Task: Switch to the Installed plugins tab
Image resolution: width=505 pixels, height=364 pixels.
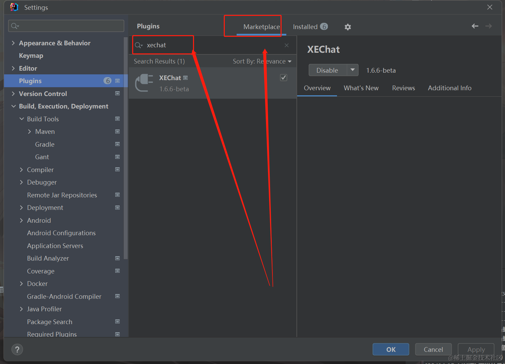Action: [x=310, y=27]
